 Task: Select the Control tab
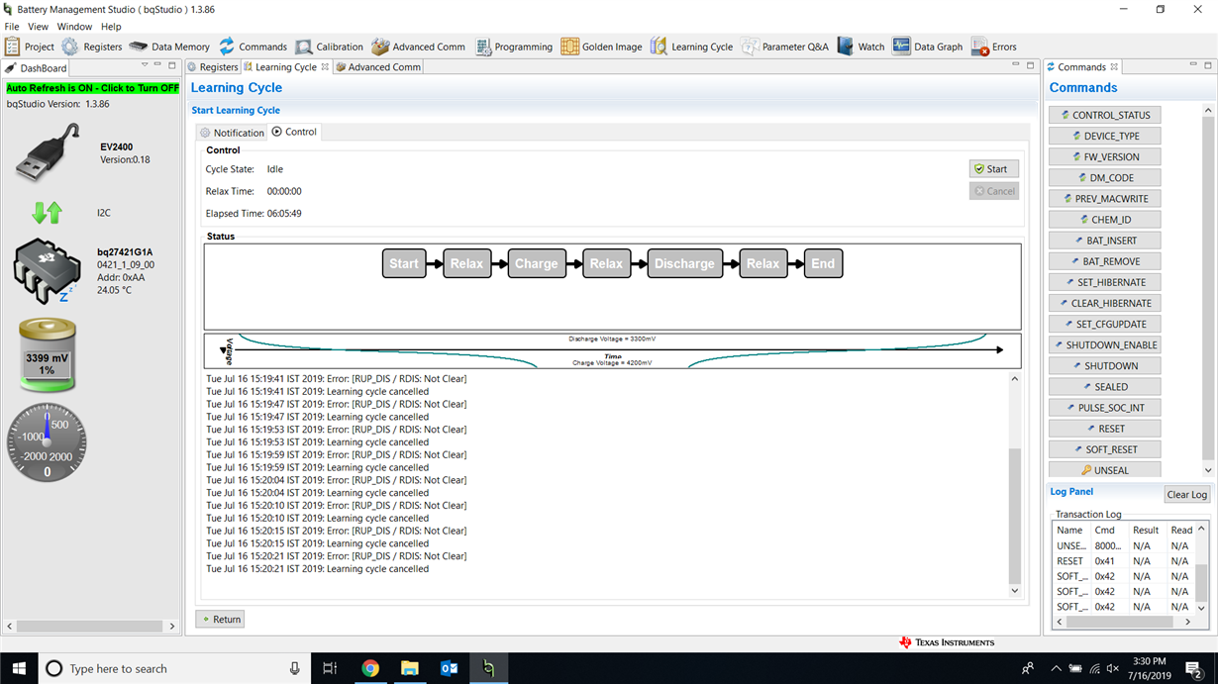click(x=294, y=132)
